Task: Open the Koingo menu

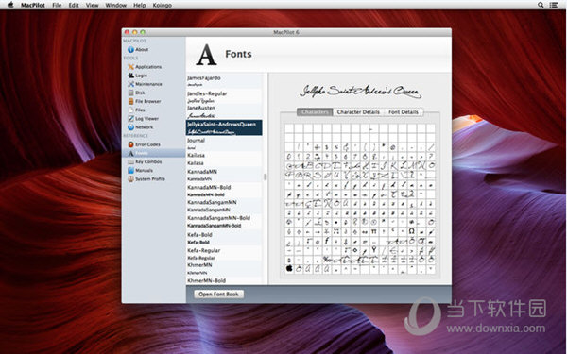Action: click(162, 5)
